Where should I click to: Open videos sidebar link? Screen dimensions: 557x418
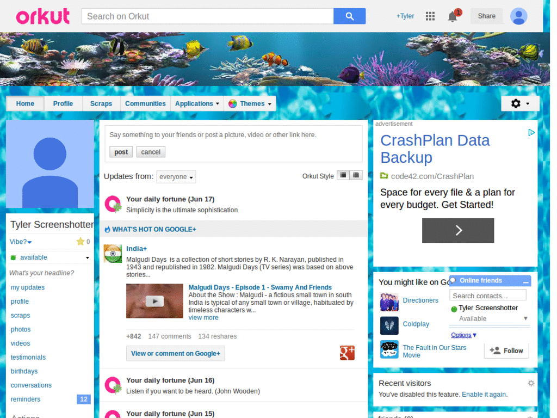[20, 343]
